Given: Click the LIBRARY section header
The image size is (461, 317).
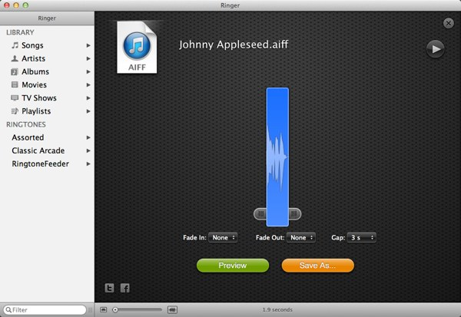Looking at the screenshot, I should pos(20,32).
